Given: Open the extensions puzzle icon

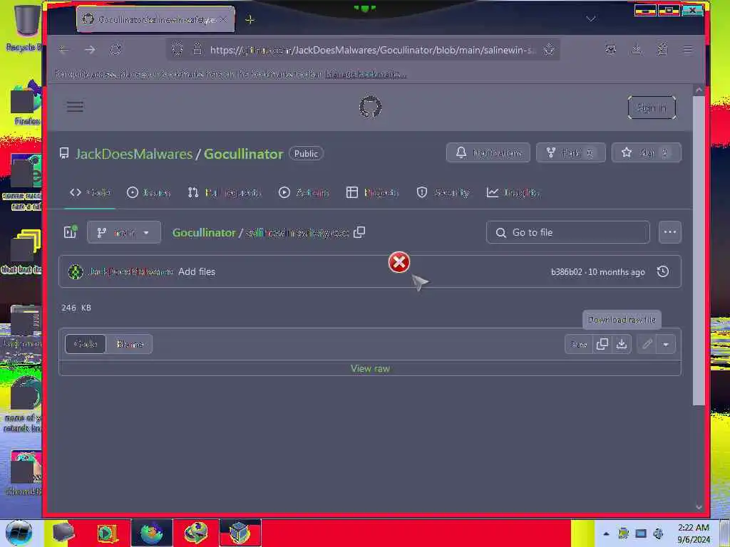Looking at the screenshot, I should (662, 49).
